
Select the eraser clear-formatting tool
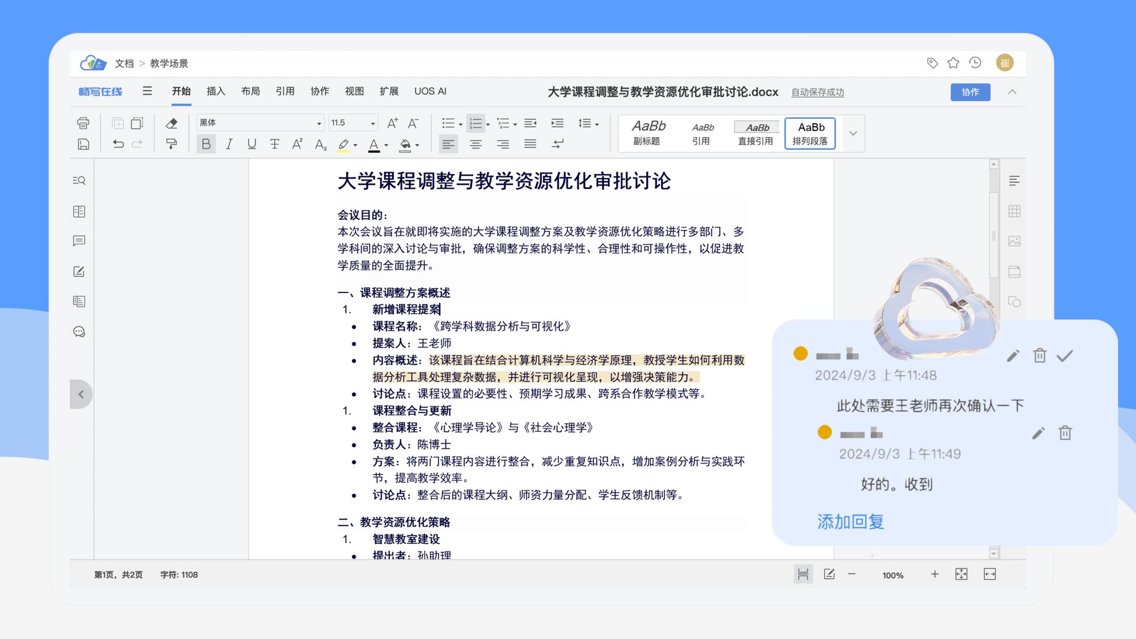pos(172,123)
